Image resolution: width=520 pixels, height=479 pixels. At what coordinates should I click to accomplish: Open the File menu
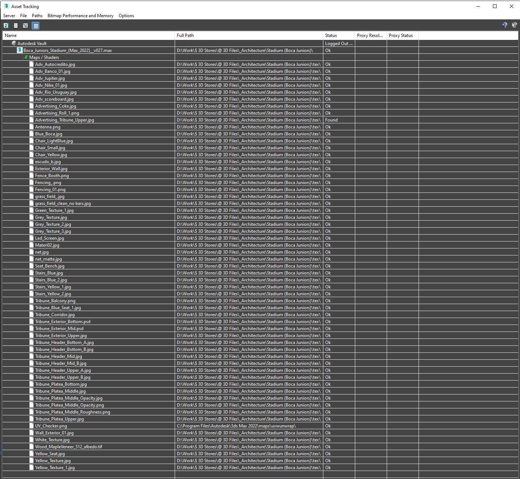[x=23, y=16]
